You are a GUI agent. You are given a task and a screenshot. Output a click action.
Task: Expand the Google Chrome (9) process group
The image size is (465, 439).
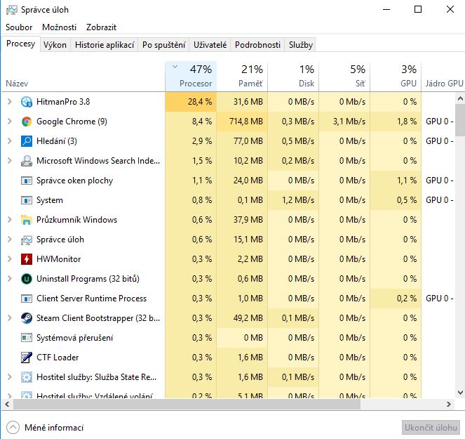click(x=10, y=122)
